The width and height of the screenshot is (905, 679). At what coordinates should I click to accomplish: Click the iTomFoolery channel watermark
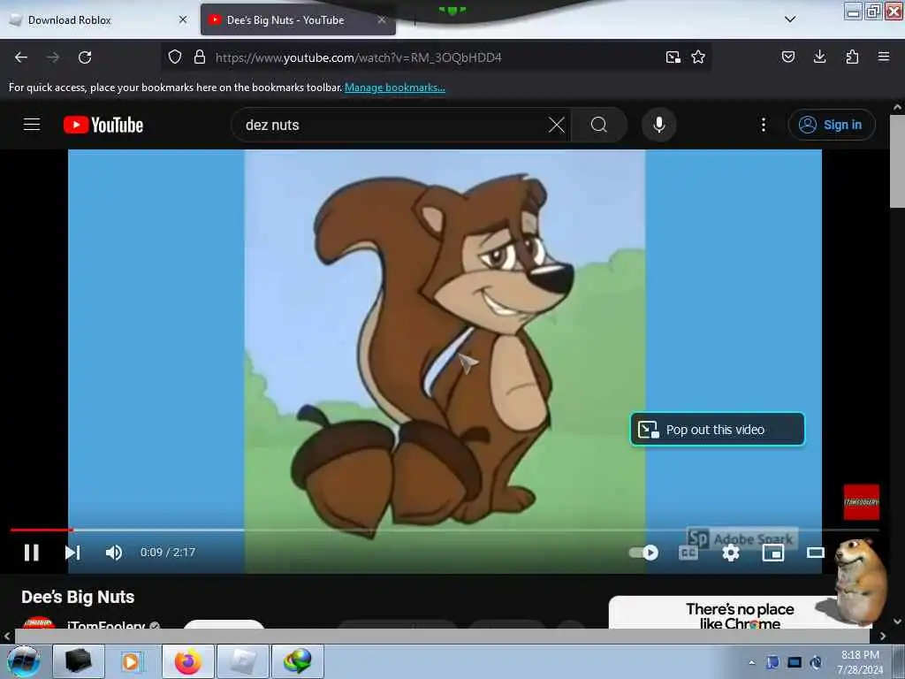[x=861, y=502]
